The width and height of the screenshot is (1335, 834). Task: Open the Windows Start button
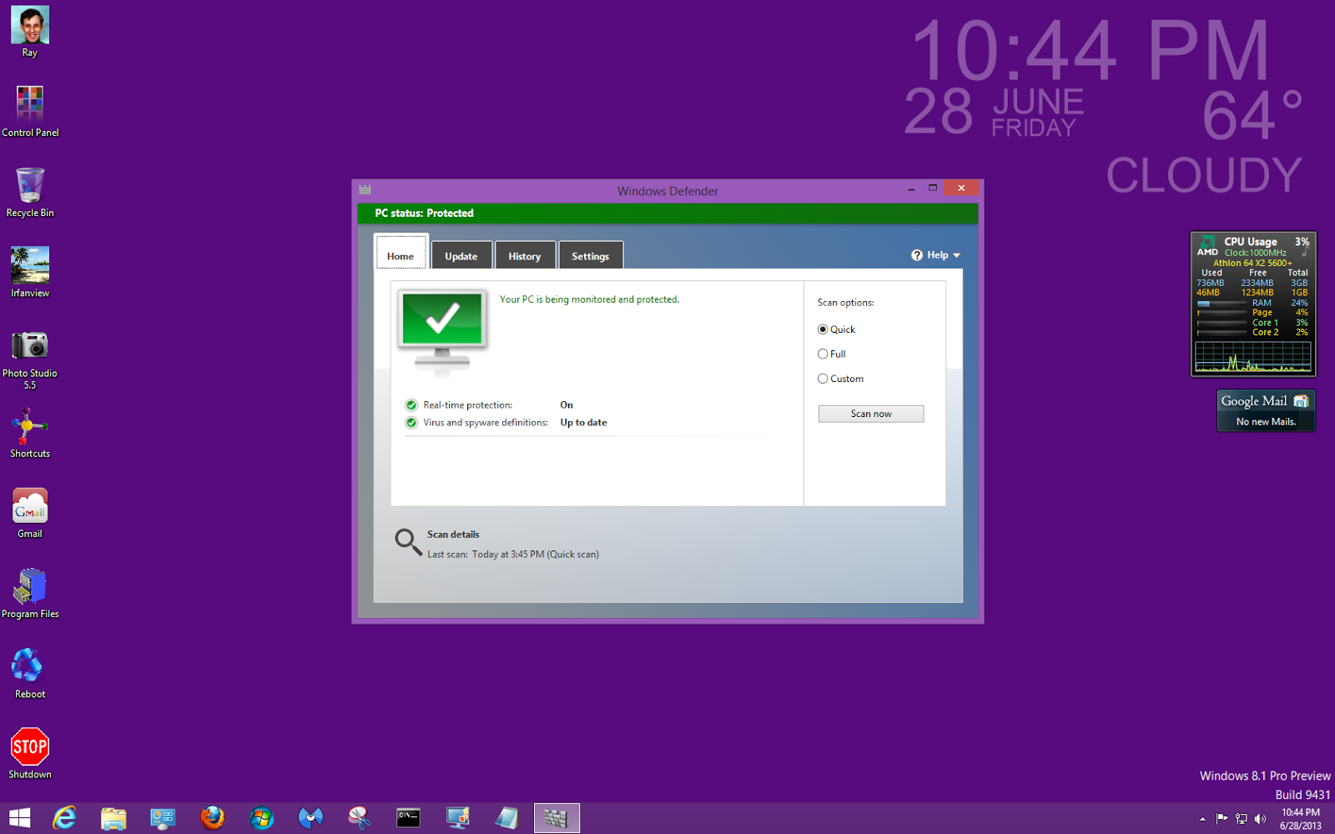19,818
